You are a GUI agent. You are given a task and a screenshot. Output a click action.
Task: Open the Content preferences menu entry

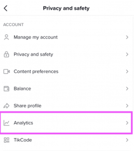point(67,71)
